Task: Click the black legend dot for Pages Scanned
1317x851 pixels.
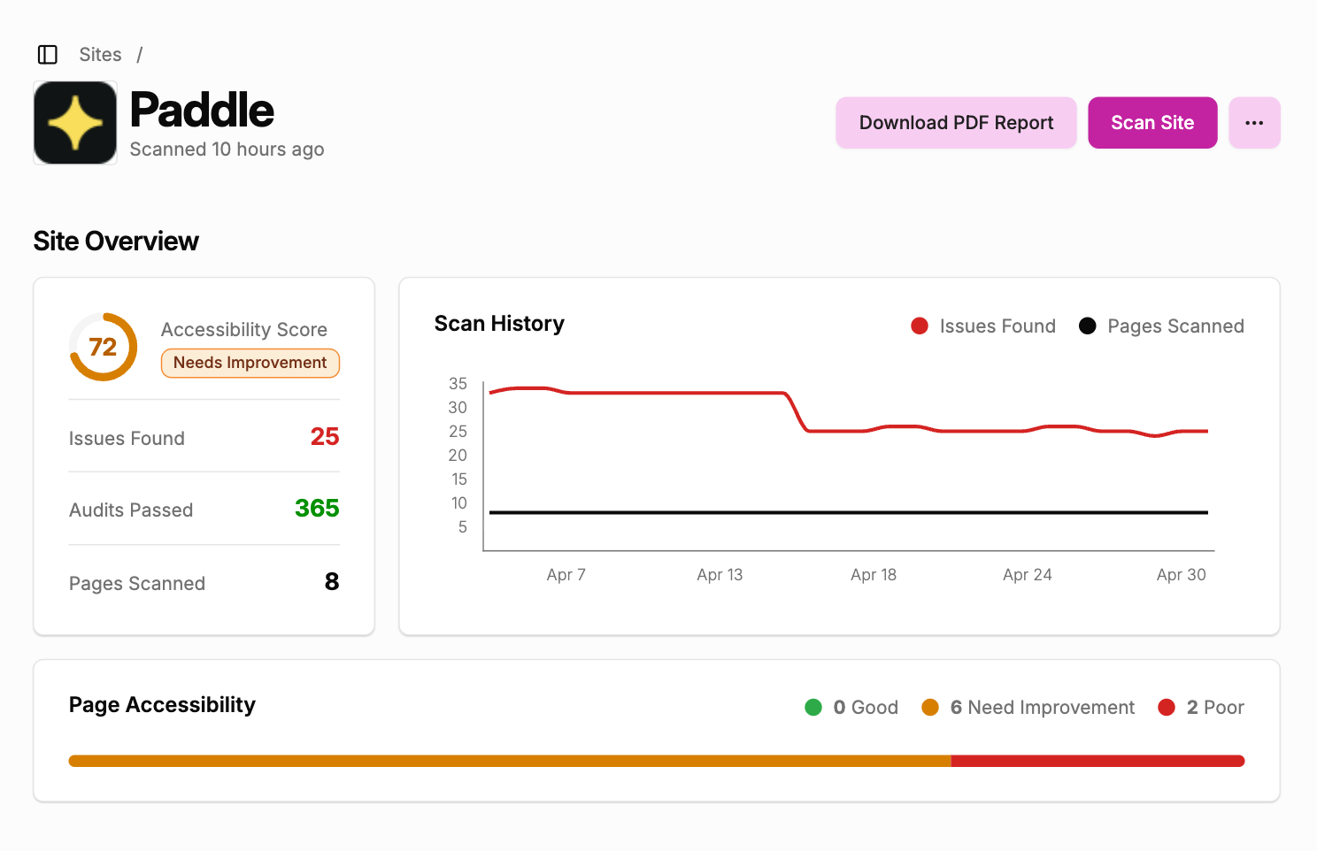Action: point(1088,326)
